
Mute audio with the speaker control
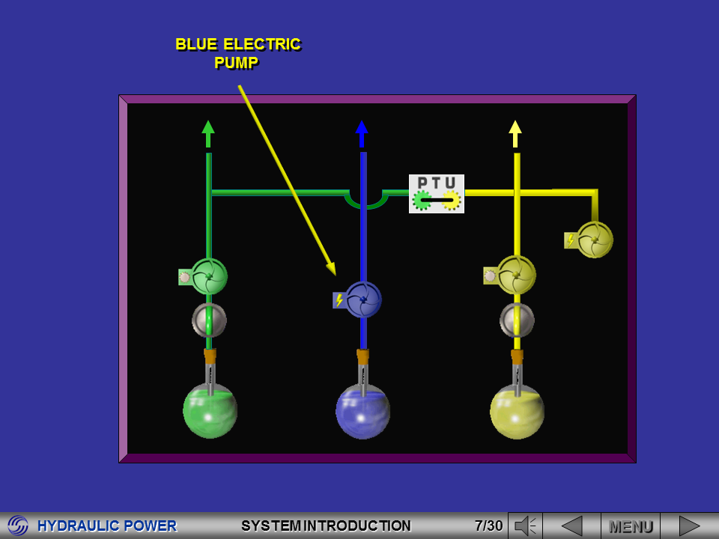pyautogui.click(x=525, y=525)
